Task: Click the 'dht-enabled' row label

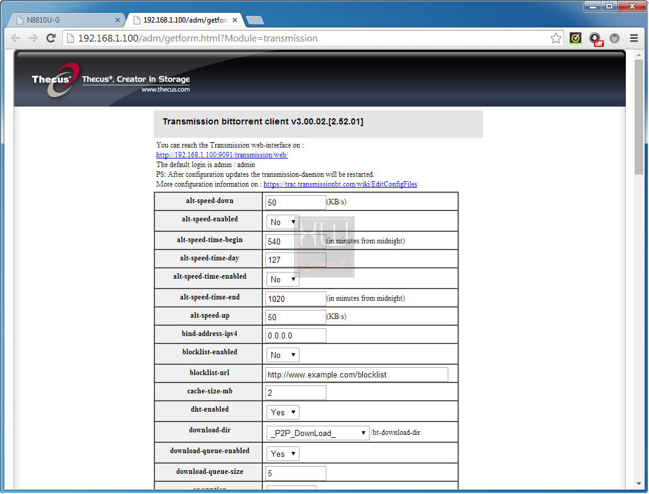Action: click(209, 409)
